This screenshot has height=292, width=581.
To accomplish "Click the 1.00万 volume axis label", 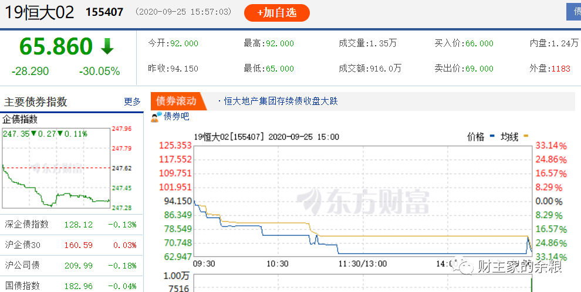I will [x=177, y=276].
